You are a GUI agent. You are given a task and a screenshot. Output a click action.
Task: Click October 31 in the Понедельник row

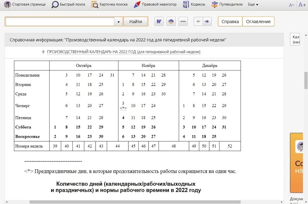[112, 75]
